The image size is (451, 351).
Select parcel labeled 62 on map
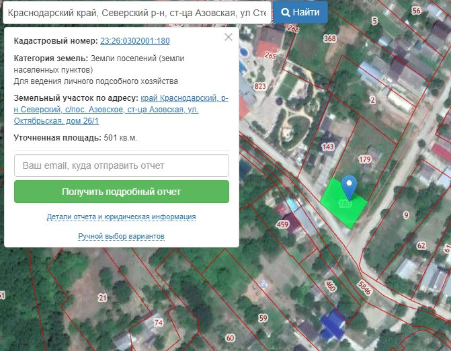[421, 245]
